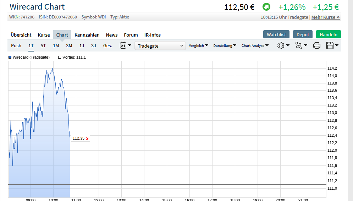Click the +1,26% change value
Viewport: 353px width, 201px height.
[x=292, y=7]
